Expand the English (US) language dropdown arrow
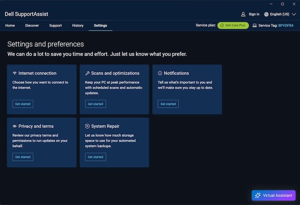 (x=294, y=14)
